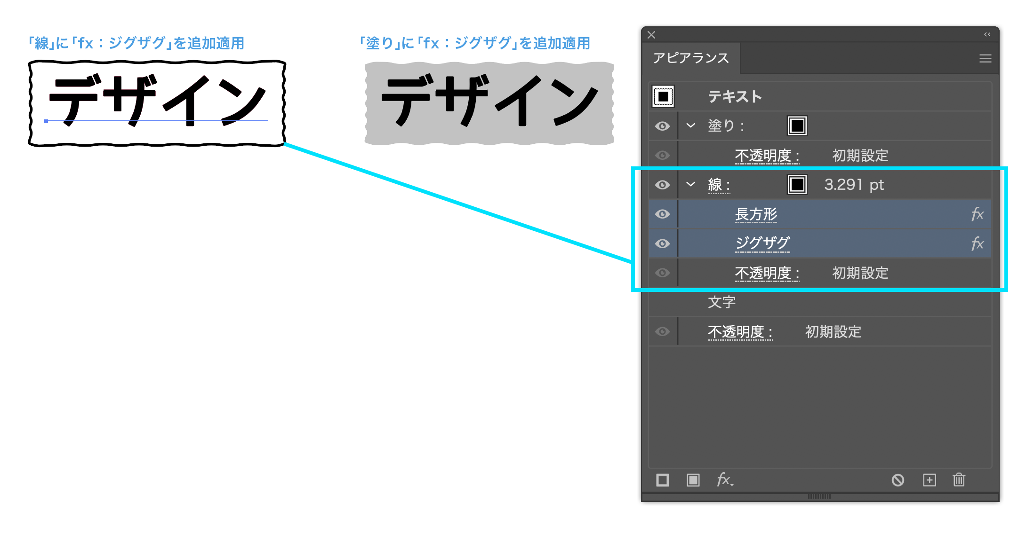Click the fx icon on ジグザグ row
This screenshot has height=533, width=1026.
click(978, 243)
